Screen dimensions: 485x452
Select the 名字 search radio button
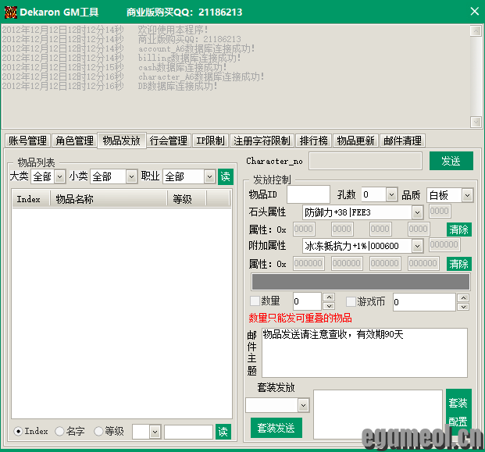coord(60,431)
